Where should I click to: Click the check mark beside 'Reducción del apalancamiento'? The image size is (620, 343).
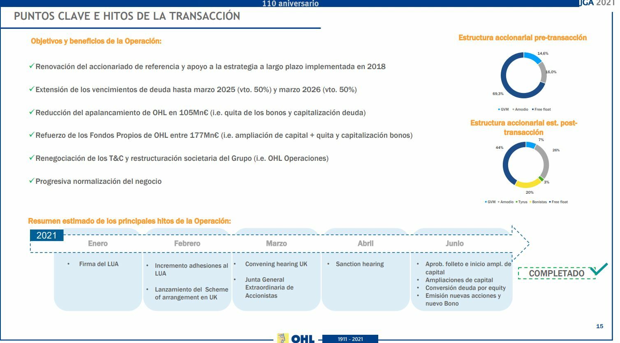tap(32, 112)
